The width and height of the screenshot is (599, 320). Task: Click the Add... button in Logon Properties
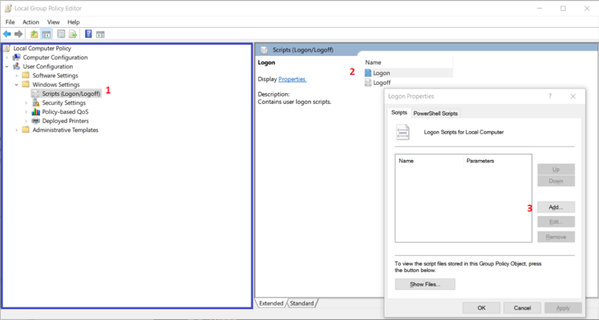(556, 207)
